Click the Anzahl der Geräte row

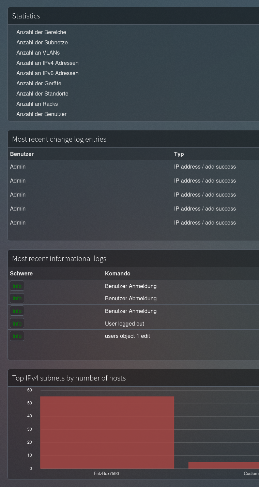click(39, 84)
